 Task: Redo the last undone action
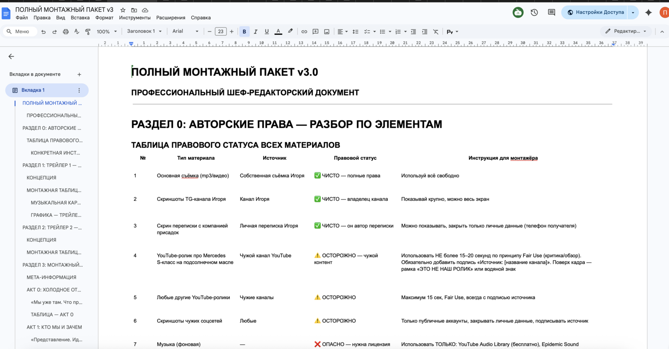coord(55,31)
